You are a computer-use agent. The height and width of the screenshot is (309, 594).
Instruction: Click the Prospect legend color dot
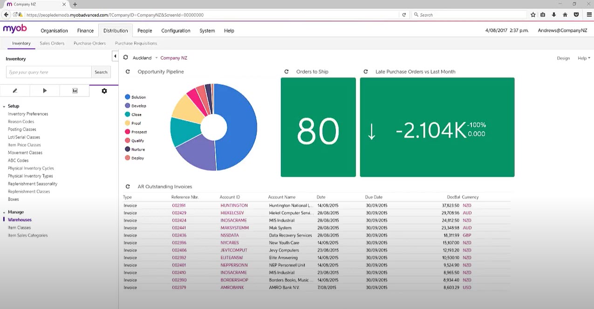point(127,132)
